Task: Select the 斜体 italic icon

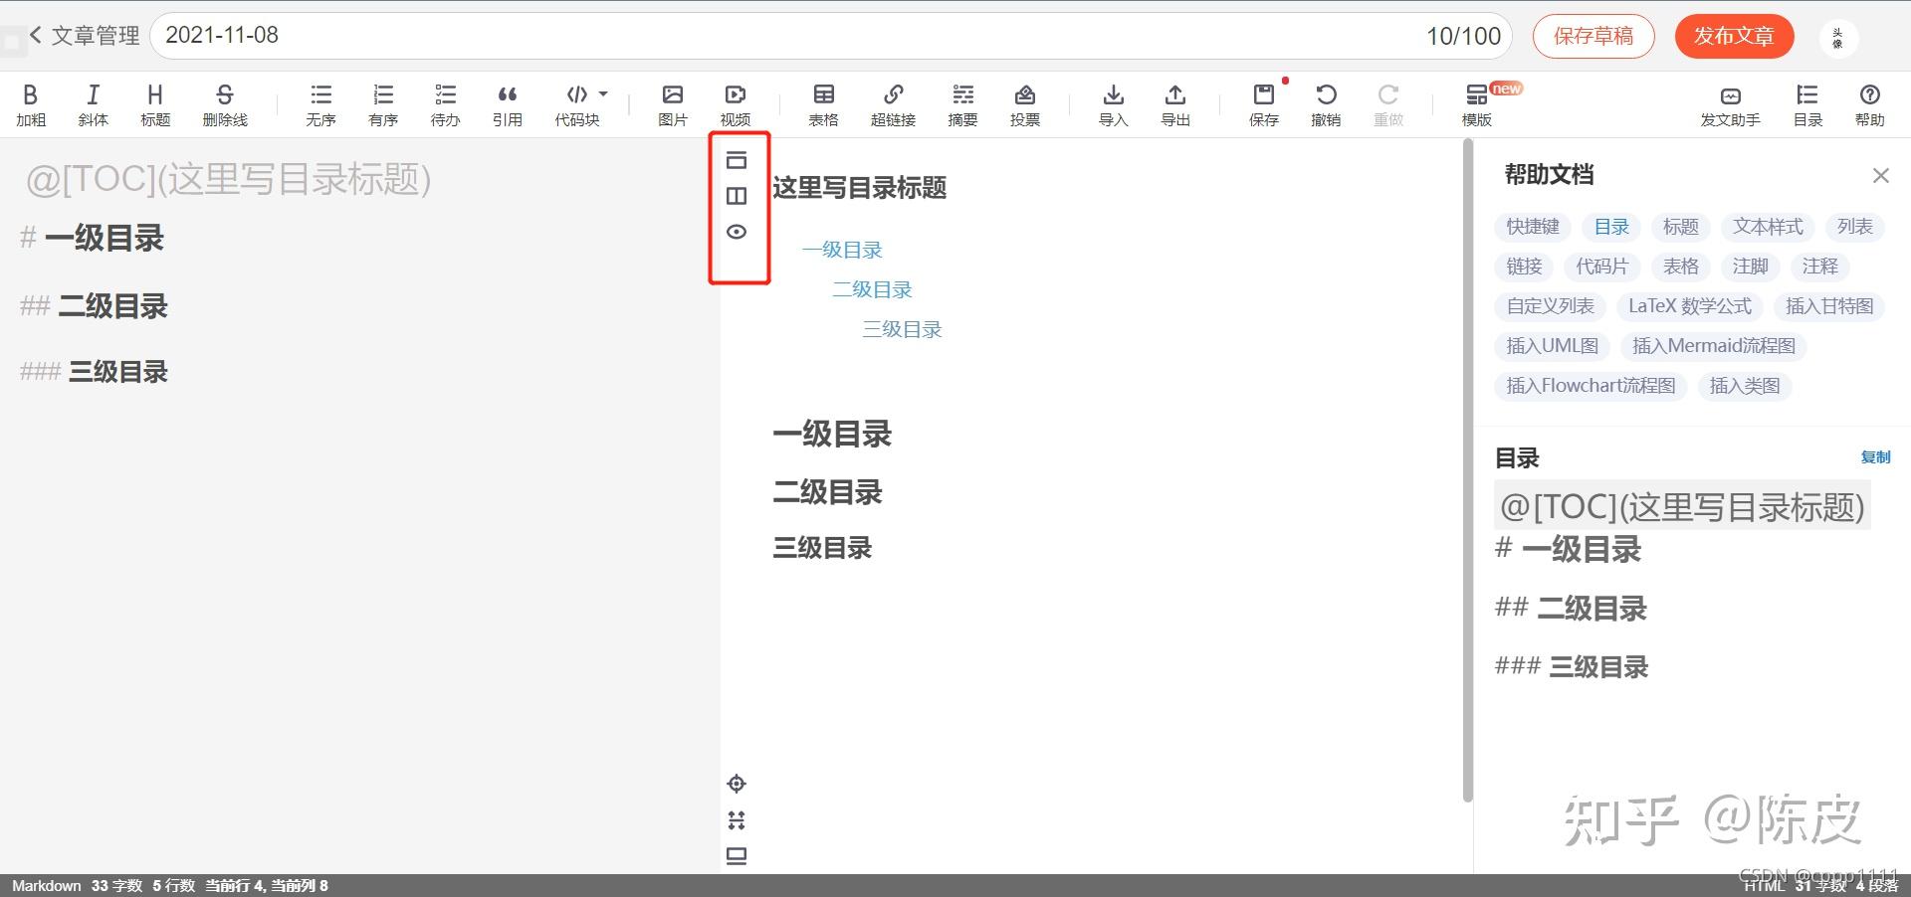Action: [93, 103]
